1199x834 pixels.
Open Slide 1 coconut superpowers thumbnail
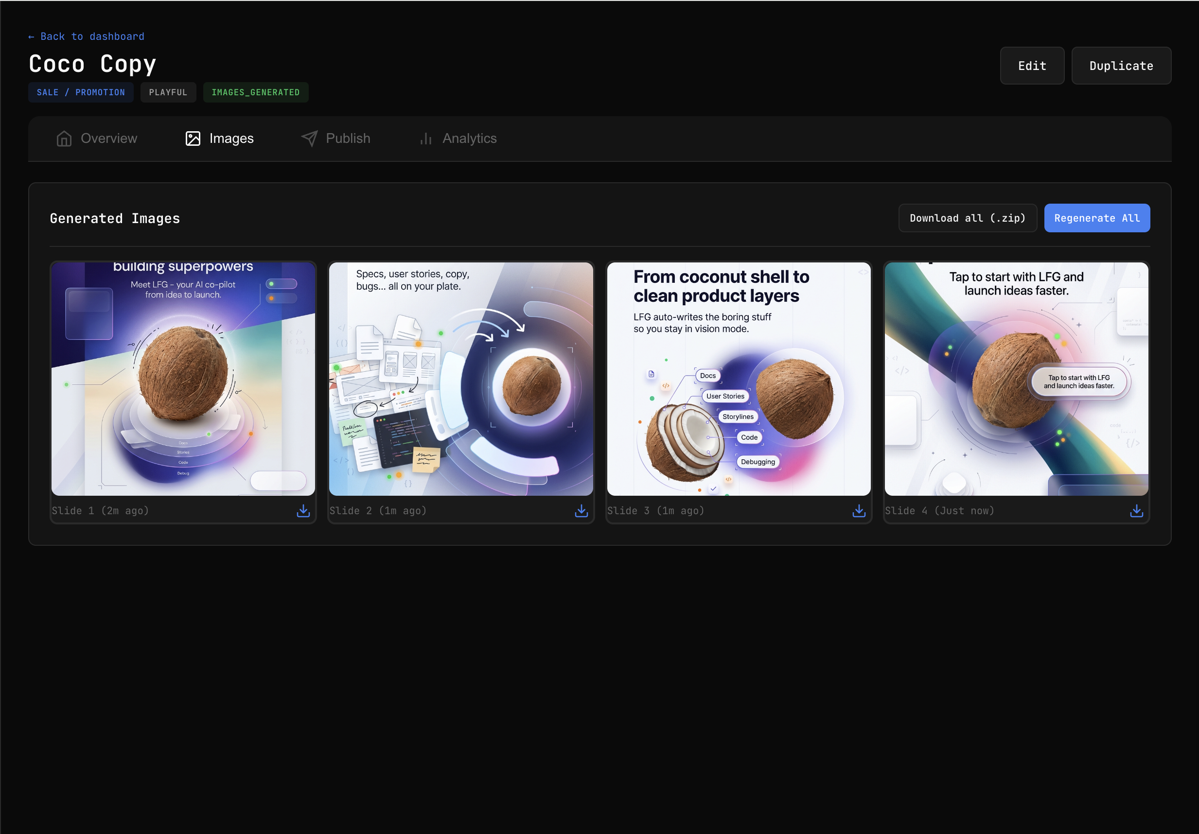coord(183,379)
